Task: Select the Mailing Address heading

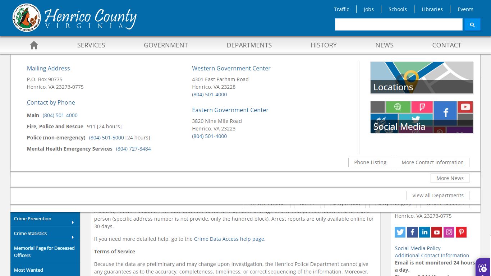Action: coord(49,68)
